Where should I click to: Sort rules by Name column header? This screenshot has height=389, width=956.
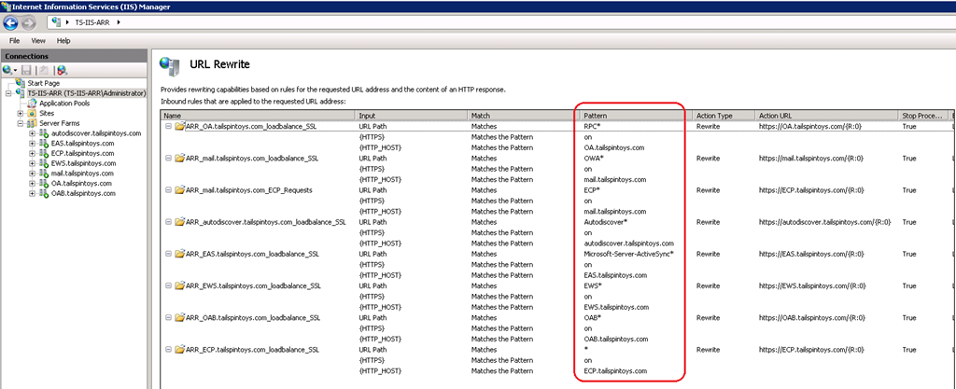[x=259, y=116]
